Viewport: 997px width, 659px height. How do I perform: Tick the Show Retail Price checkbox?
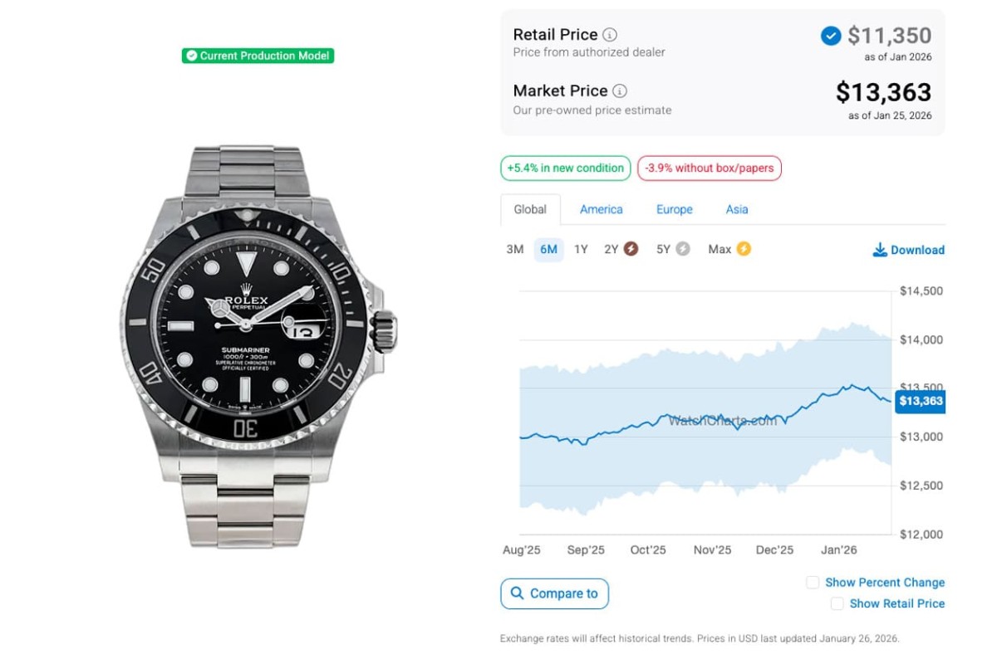[837, 603]
